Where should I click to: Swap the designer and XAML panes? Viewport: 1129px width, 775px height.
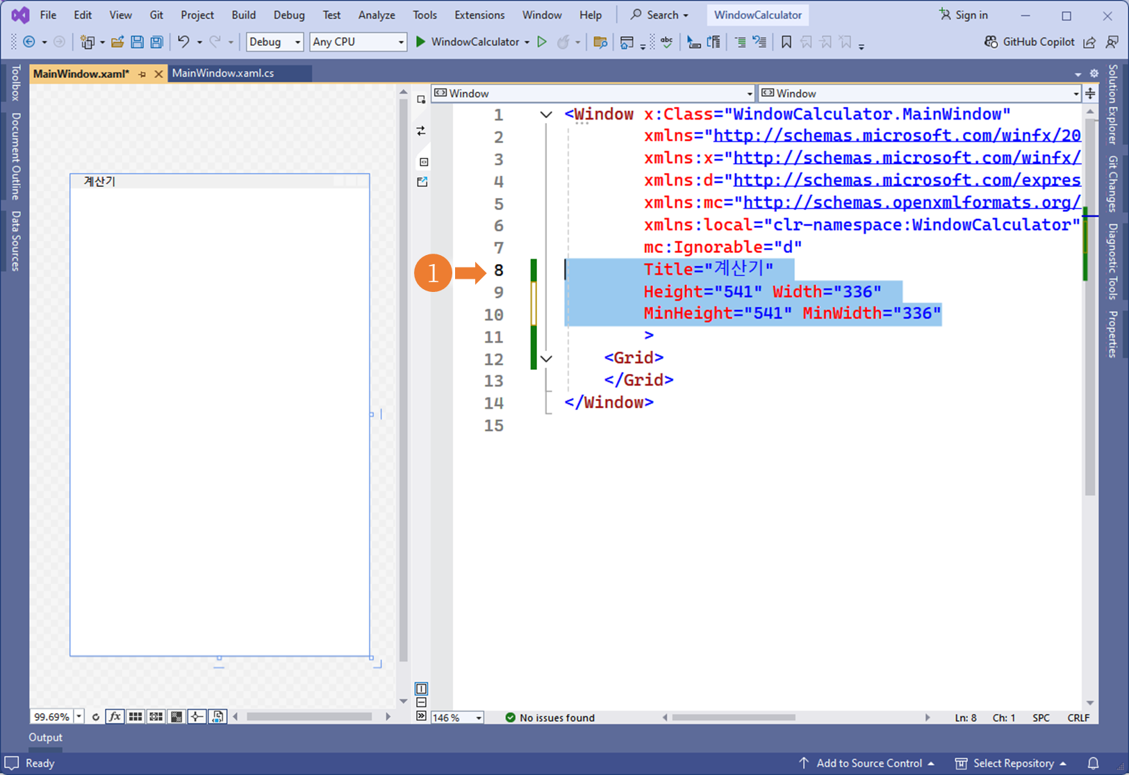point(421,131)
